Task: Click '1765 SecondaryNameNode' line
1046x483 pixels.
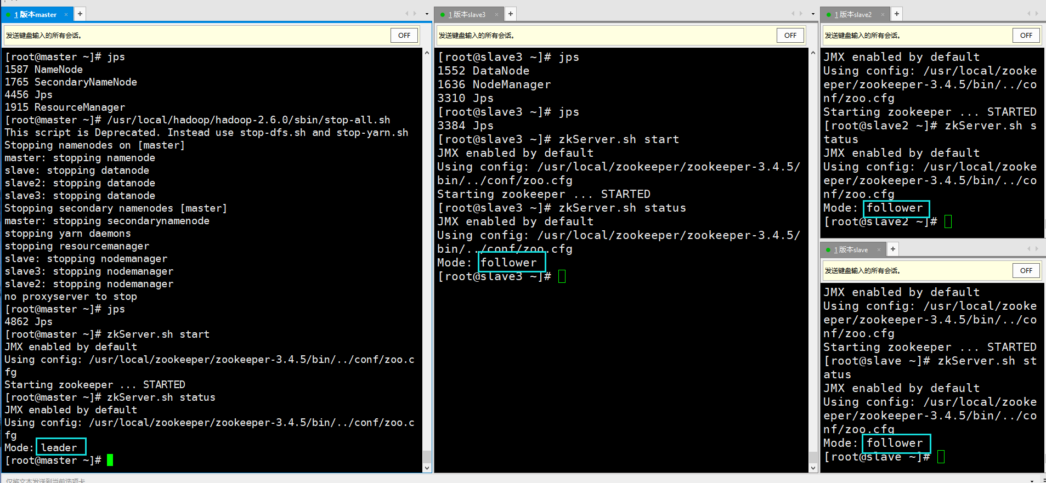Action: pos(71,82)
